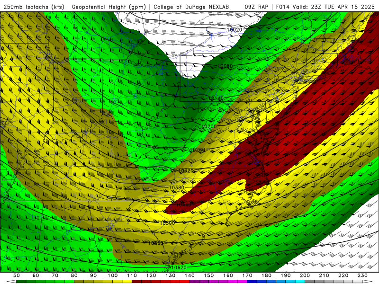The width and height of the screenshot is (379, 284).
Task: Click the "F014 Valid: 23Z TUE APR 15 2025" text
Action: coord(325,7)
